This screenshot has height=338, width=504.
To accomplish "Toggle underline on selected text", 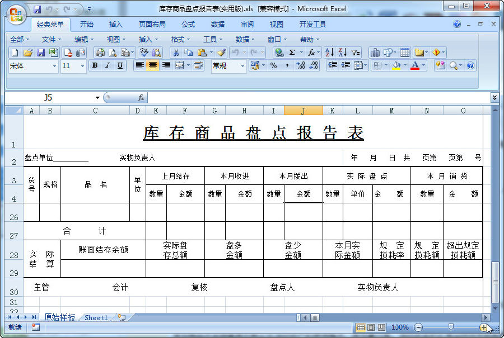I will point(119,65).
